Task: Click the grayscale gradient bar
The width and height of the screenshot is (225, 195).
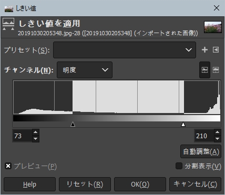Action: (117, 118)
